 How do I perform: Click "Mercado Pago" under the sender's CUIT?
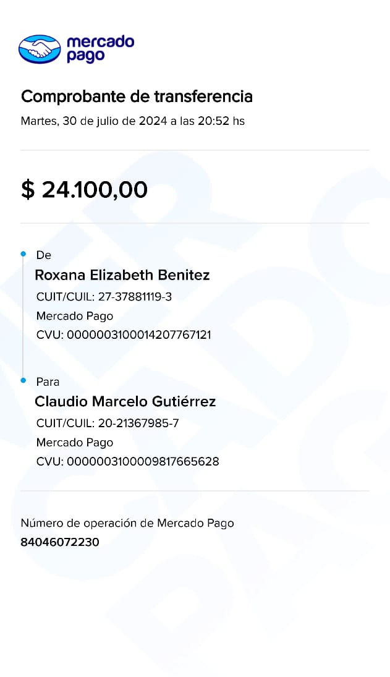coord(75,316)
